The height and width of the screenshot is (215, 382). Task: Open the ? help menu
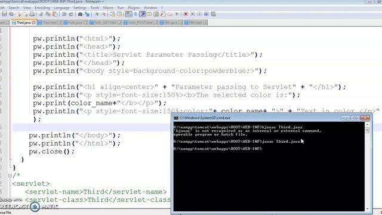click(162, 8)
